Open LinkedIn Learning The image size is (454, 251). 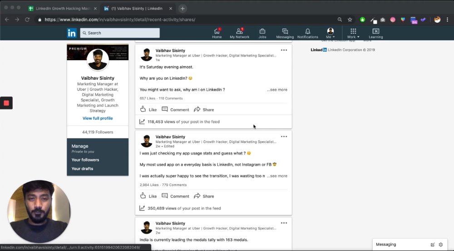376,33
